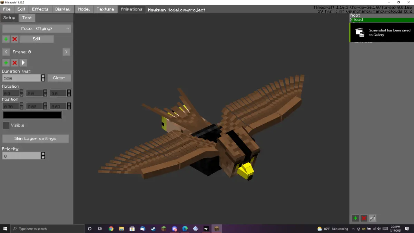Switch to the Setup sub-tab
Image resolution: width=414 pixels, height=233 pixels.
(9, 18)
